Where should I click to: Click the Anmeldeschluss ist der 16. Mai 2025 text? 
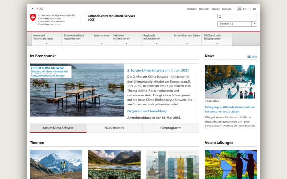154,118
